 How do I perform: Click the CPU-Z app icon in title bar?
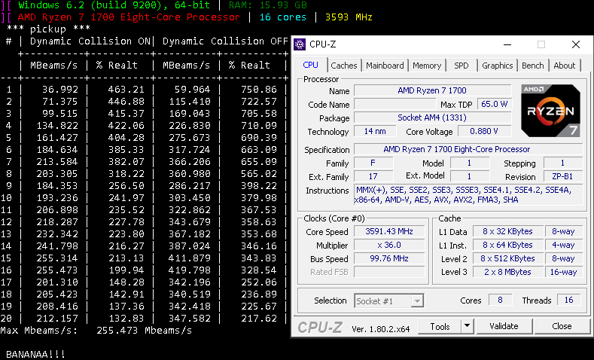[x=300, y=44]
